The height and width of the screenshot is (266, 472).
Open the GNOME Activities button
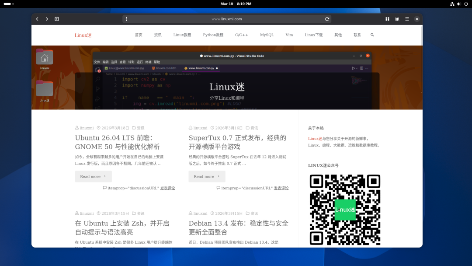[9, 4]
